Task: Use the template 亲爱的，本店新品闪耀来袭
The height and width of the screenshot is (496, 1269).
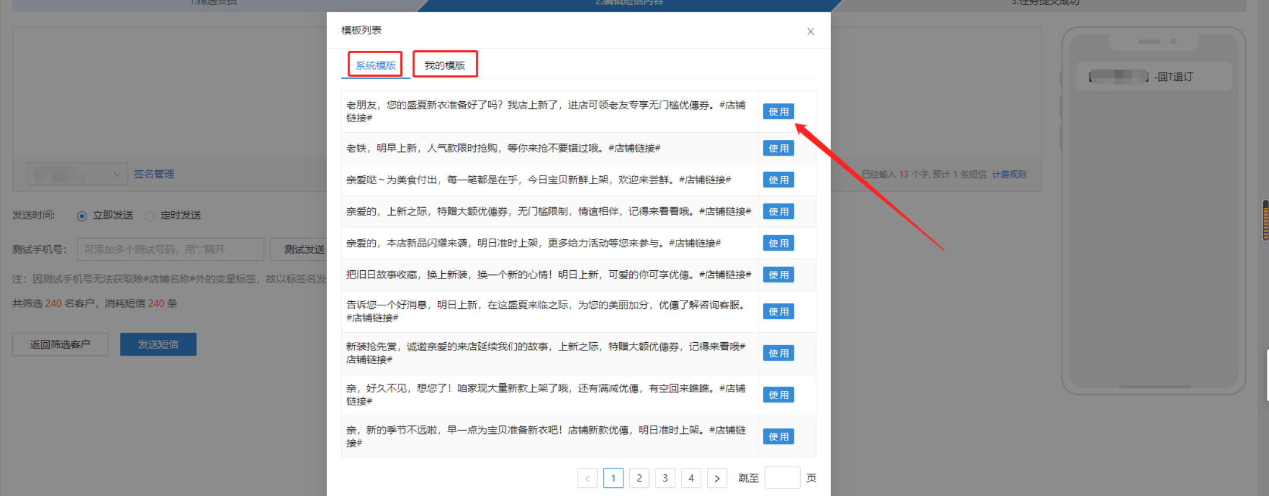Action: click(778, 243)
